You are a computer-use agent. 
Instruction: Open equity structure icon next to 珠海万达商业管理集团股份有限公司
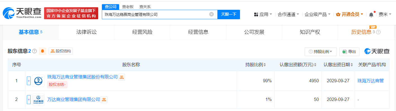pos(122,77)
